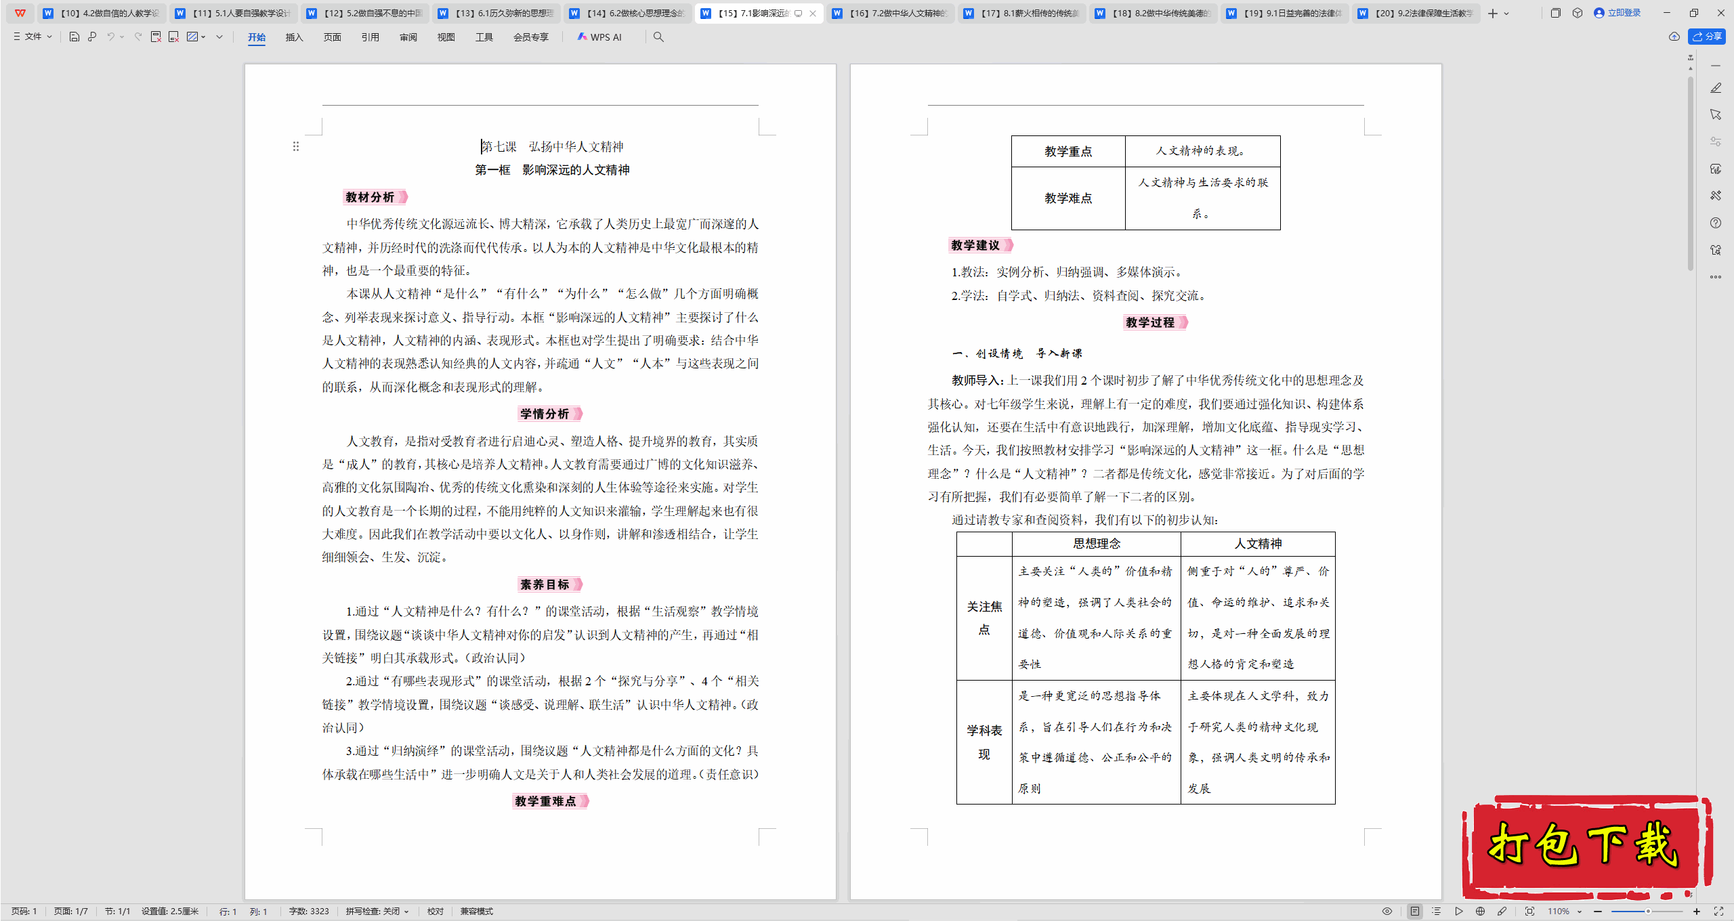This screenshot has height=921, width=1734.
Task: Open the help question-mark sidebar icon
Action: click(1716, 223)
